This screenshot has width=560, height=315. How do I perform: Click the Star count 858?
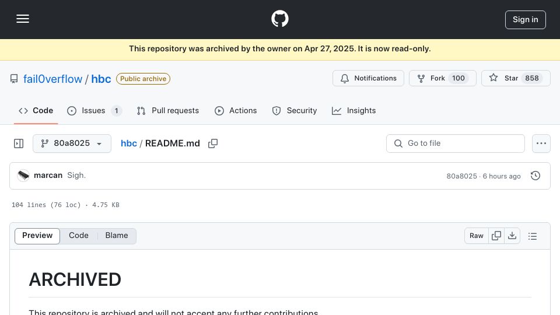click(532, 78)
